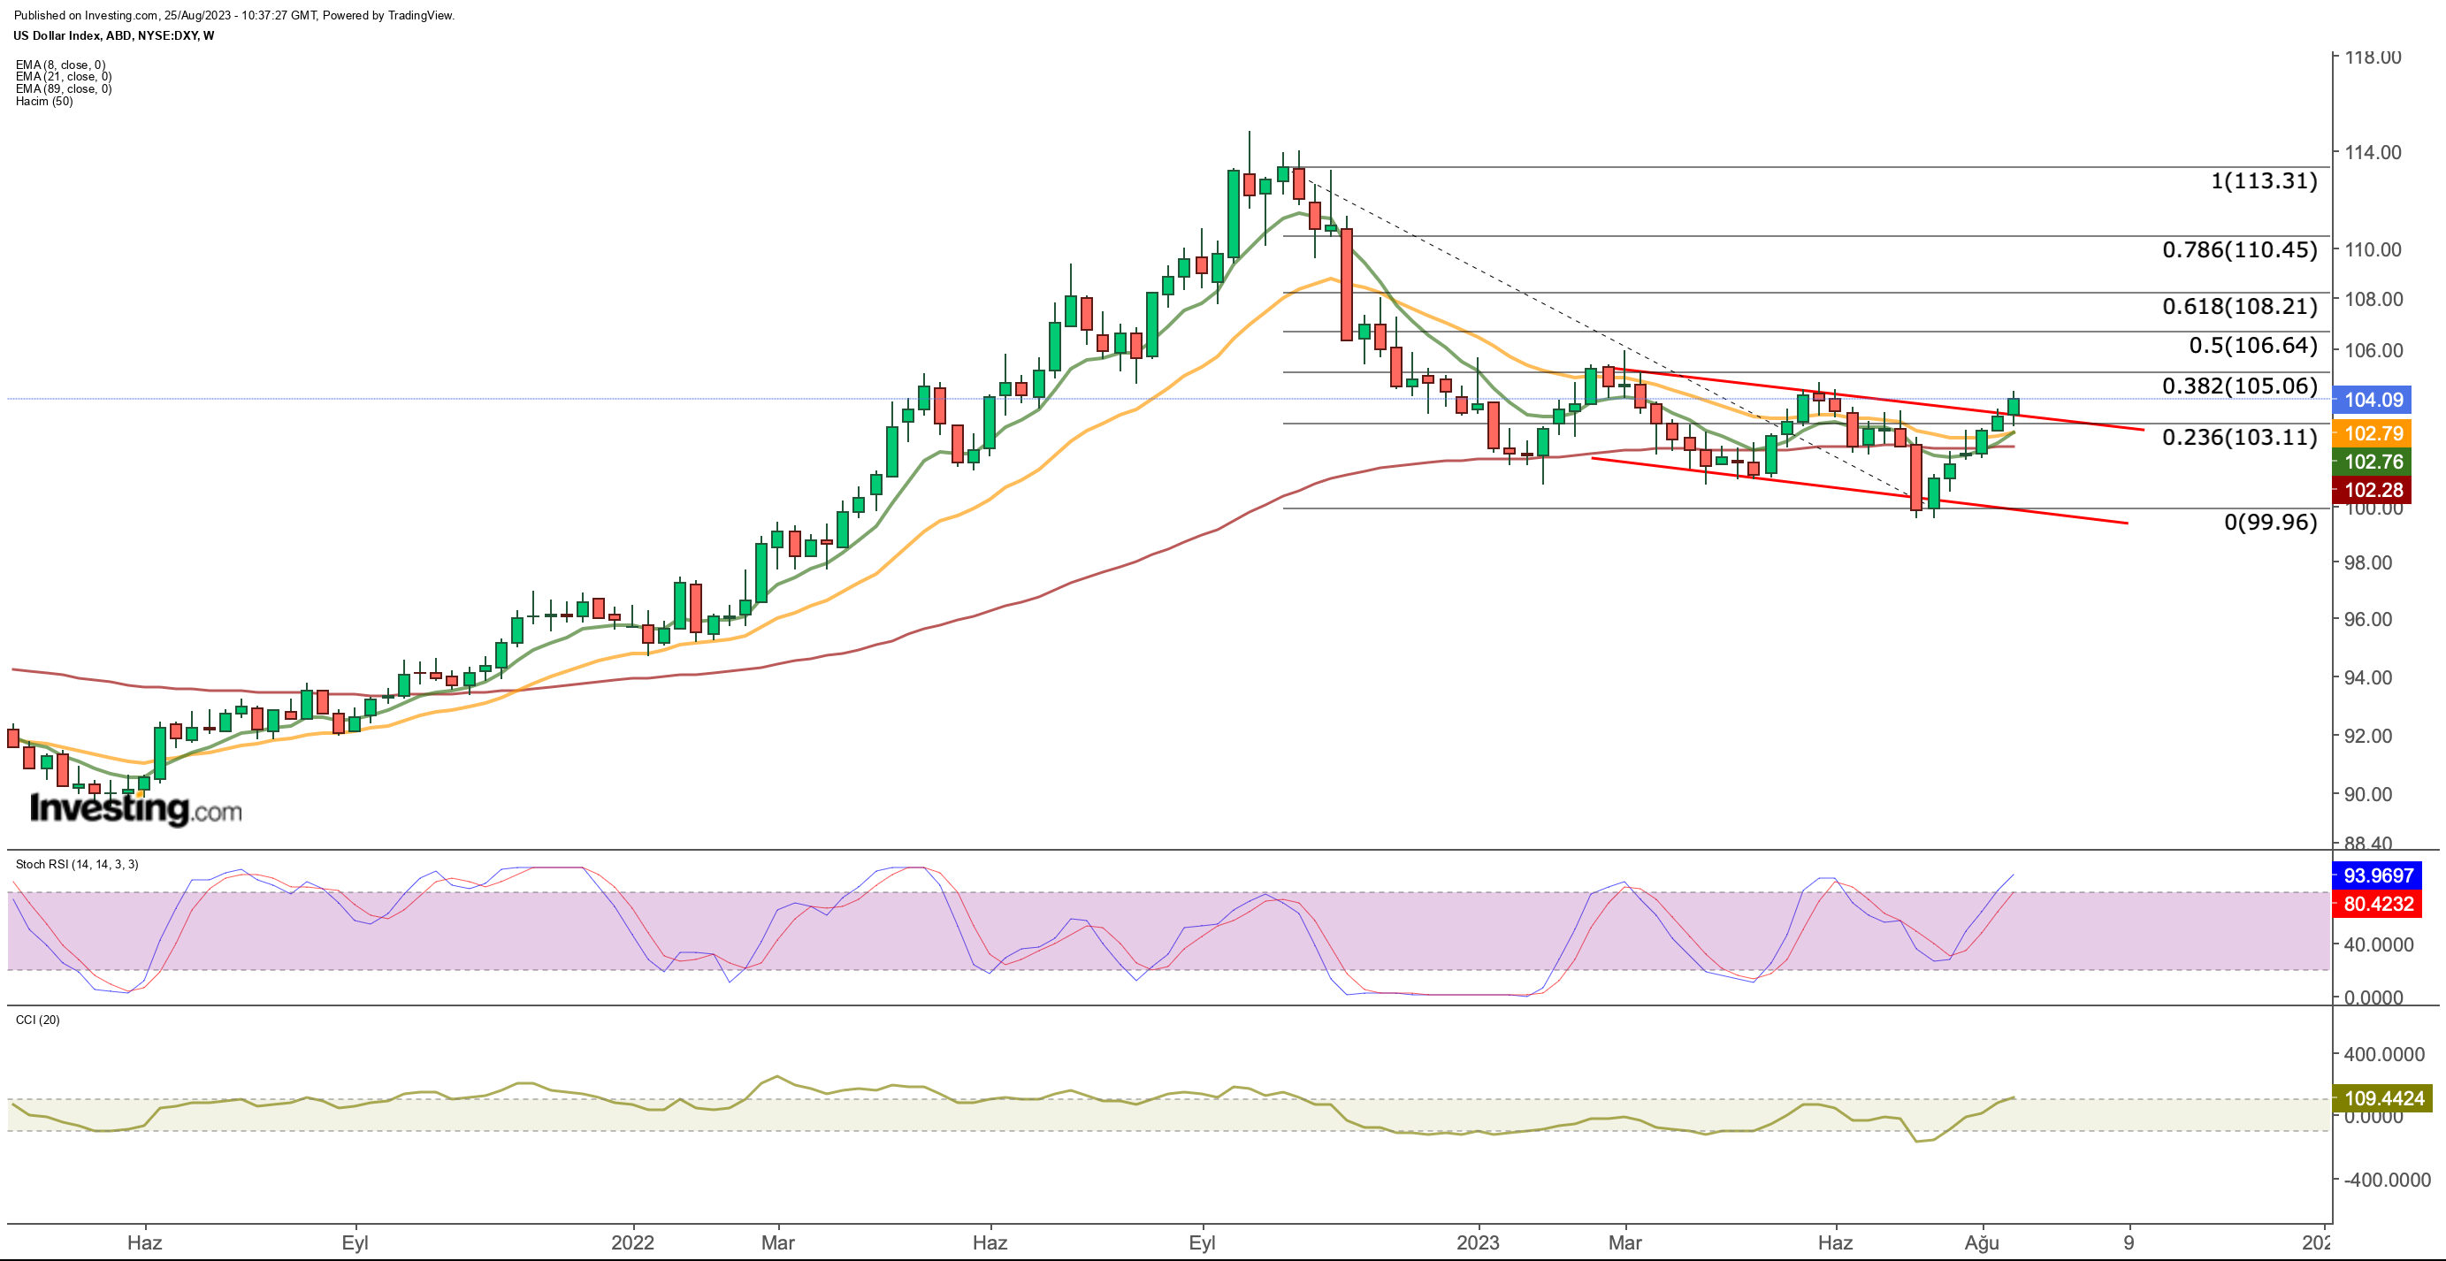
Task: Click the Stoch RSI (14, 14, 3, 3) label
Action: click(x=77, y=864)
